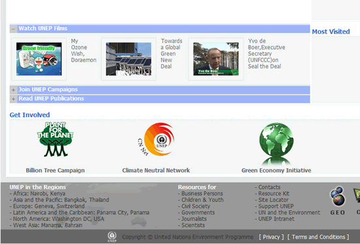The height and width of the screenshot is (244, 360).
Task: Open Europe: Geneva, Switzerland link
Action: point(48,206)
